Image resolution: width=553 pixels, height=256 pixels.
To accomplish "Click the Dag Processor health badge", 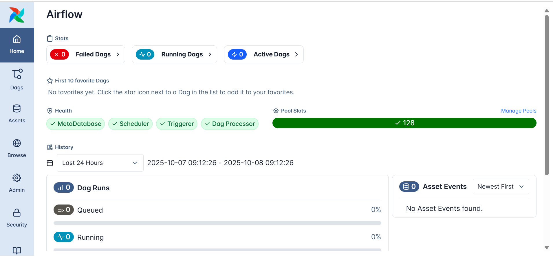I will (x=230, y=124).
